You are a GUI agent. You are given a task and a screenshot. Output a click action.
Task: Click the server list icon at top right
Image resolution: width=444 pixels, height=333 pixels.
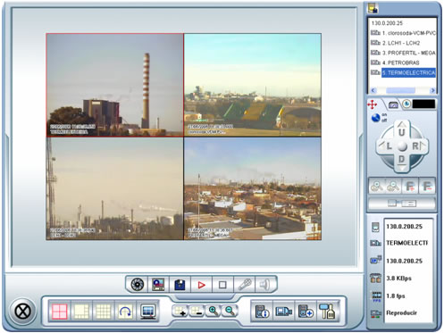point(373,8)
